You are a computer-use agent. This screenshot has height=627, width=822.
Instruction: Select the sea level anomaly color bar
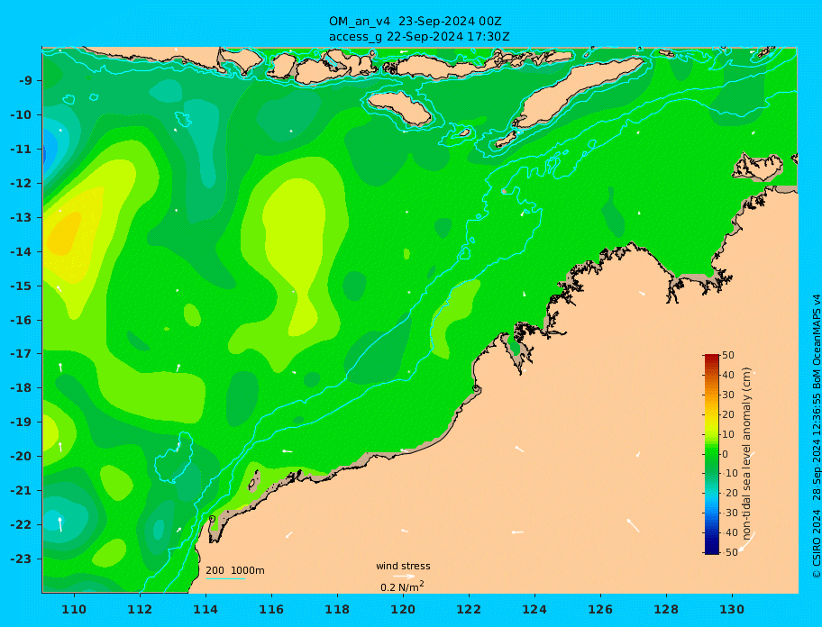(x=712, y=454)
